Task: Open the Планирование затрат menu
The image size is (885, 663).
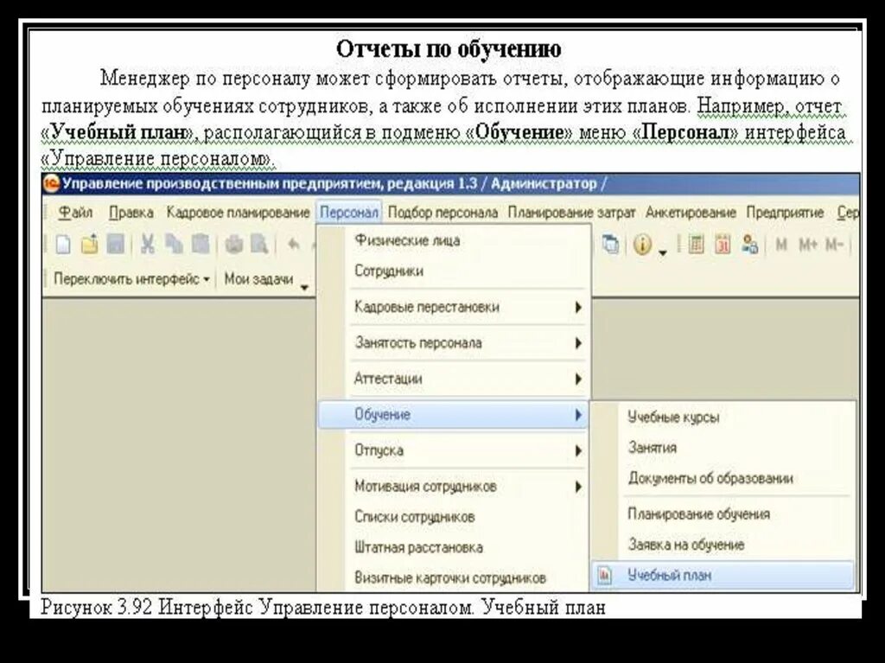Action: point(571,213)
